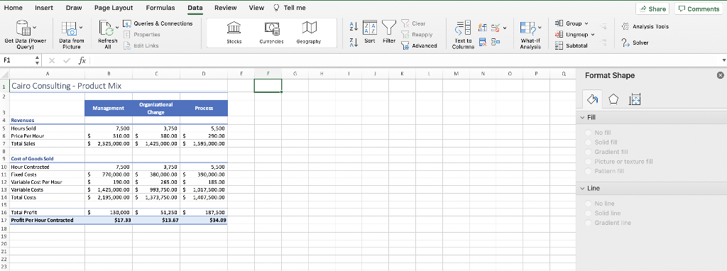Viewport: 727px width, 271px height.
Task: Switch to the Formulas tab
Action: pyautogui.click(x=160, y=8)
